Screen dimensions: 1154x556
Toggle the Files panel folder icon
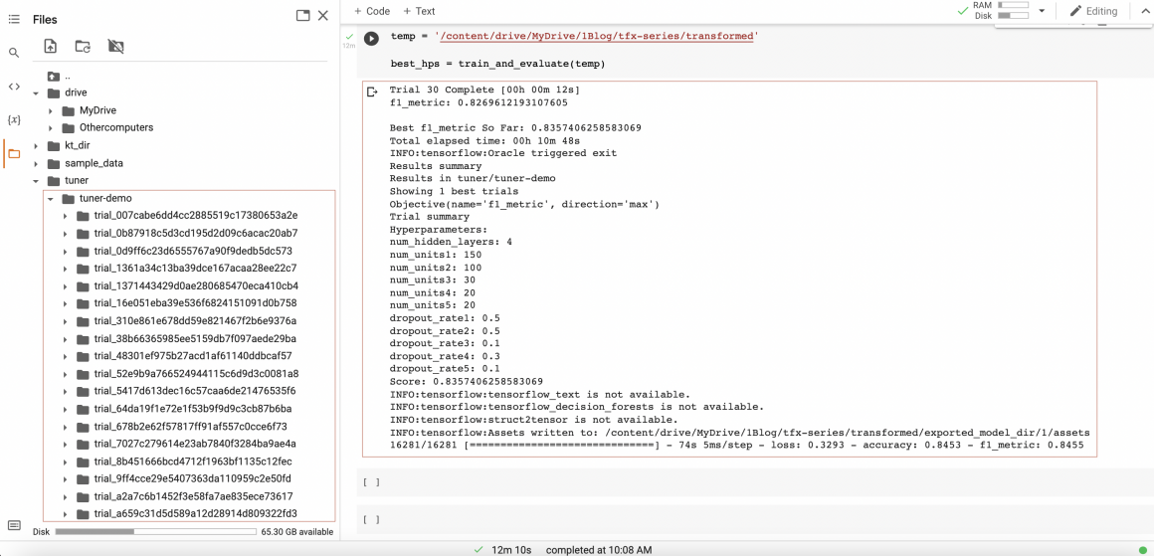[x=14, y=153]
